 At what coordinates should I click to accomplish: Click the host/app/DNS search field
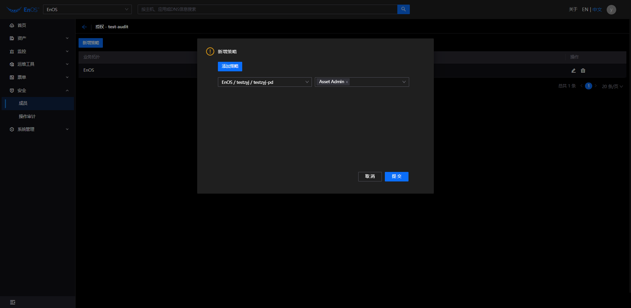268,9
